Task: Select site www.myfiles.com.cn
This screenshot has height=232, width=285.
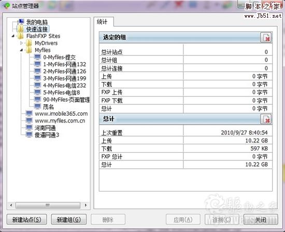Action: tap(60, 121)
